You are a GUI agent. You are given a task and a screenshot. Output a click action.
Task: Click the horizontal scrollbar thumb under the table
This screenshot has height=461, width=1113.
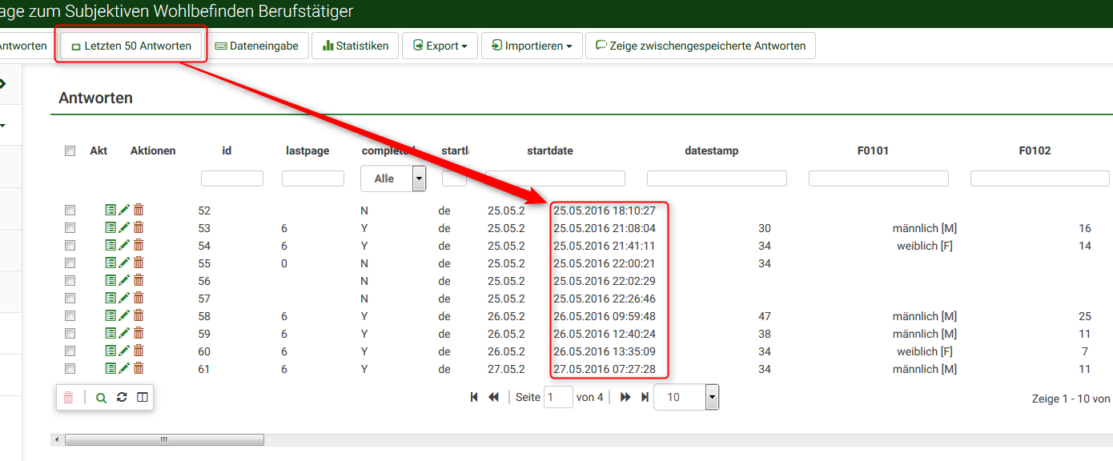(x=164, y=439)
